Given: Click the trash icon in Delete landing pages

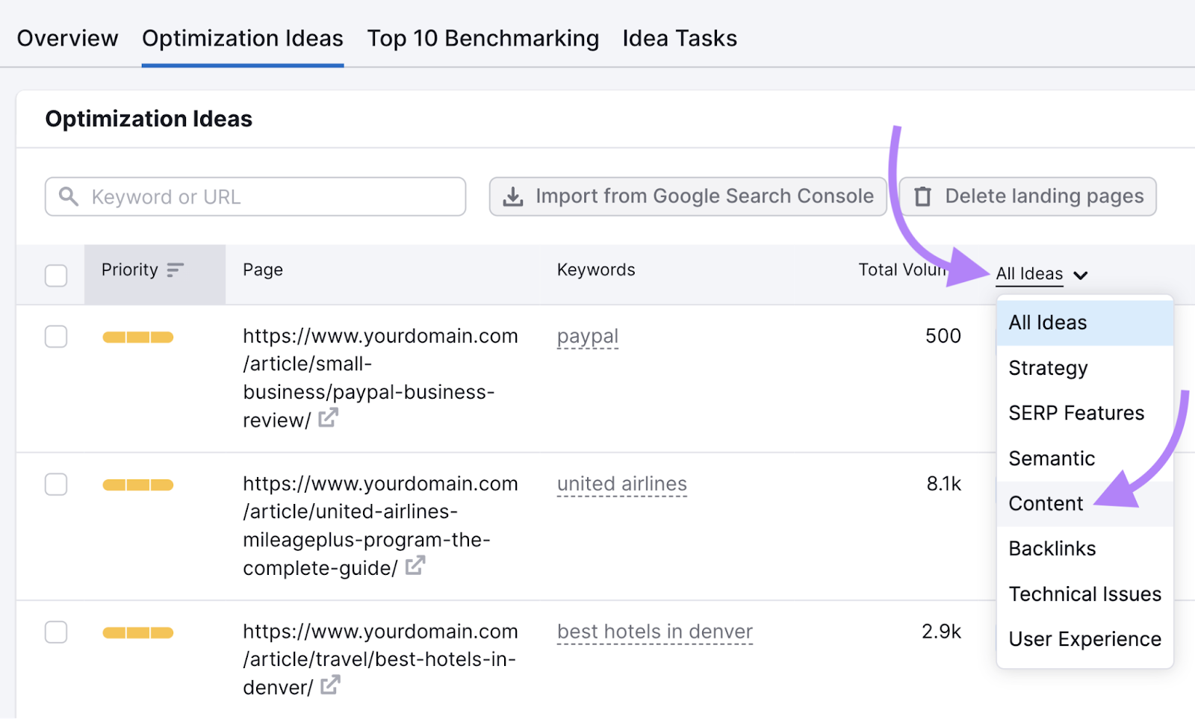Looking at the screenshot, I should pyautogui.click(x=923, y=196).
